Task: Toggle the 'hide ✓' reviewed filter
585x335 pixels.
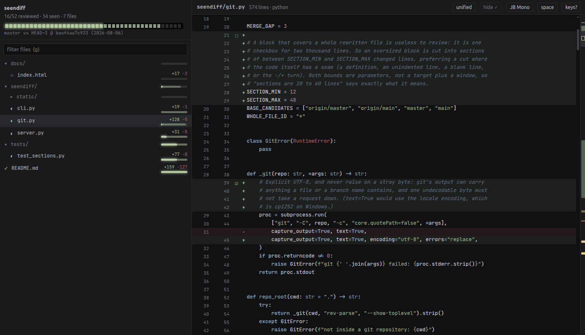Action: point(491,7)
